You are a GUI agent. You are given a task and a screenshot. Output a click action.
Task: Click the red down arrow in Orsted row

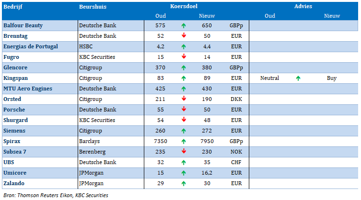(x=184, y=99)
